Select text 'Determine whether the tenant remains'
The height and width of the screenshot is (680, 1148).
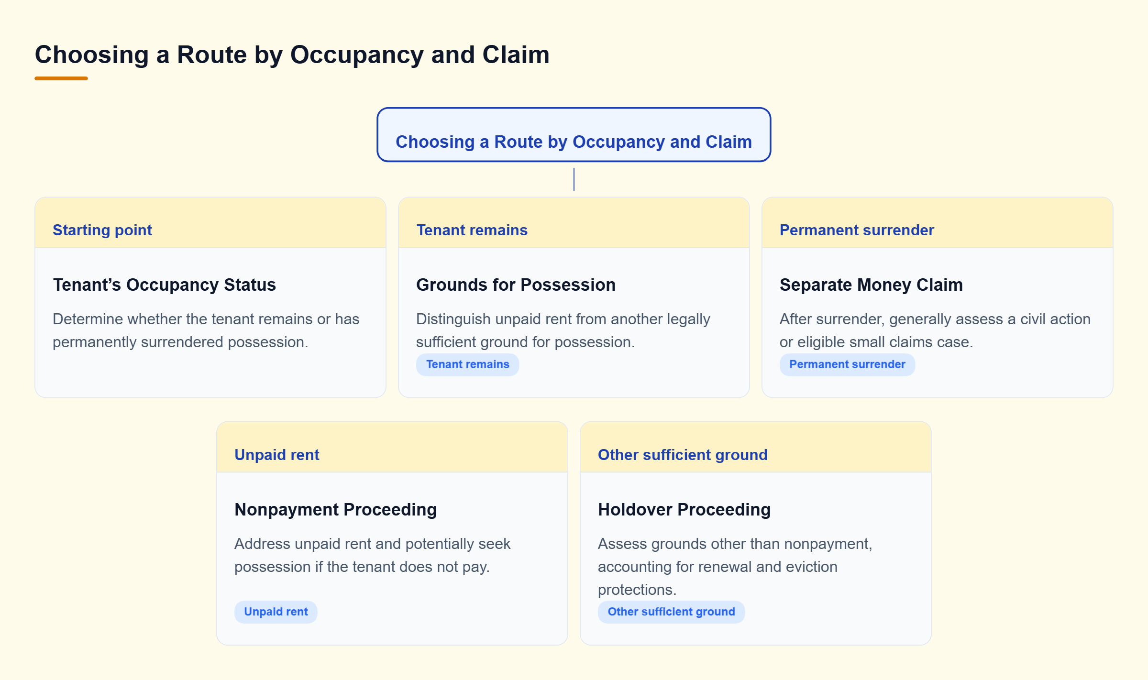point(182,319)
